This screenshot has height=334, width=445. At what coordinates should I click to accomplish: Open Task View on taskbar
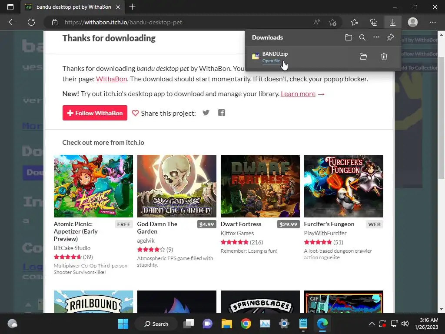click(x=189, y=324)
